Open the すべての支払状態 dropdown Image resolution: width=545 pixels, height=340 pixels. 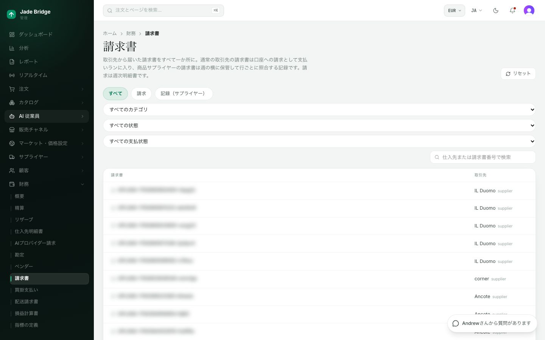[319, 141]
